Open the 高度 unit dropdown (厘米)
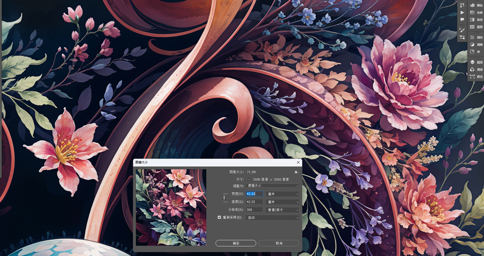This screenshot has height=256, width=484. tap(282, 202)
